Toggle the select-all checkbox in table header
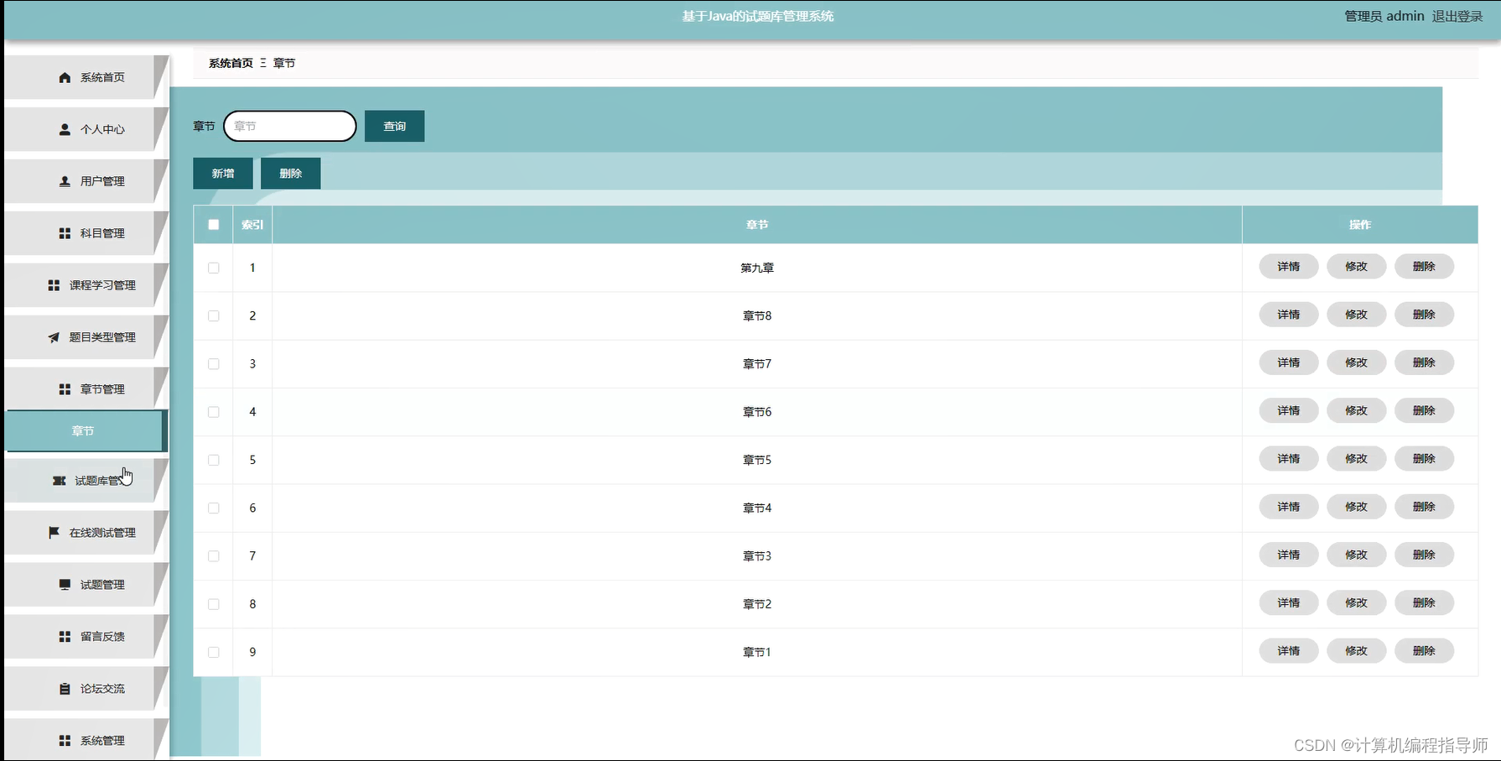 point(214,225)
